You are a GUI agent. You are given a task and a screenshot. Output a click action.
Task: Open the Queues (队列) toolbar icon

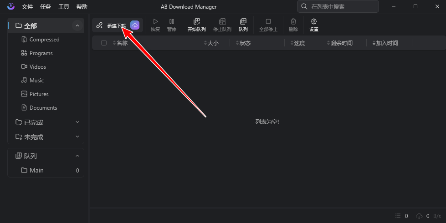[x=243, y=21]
